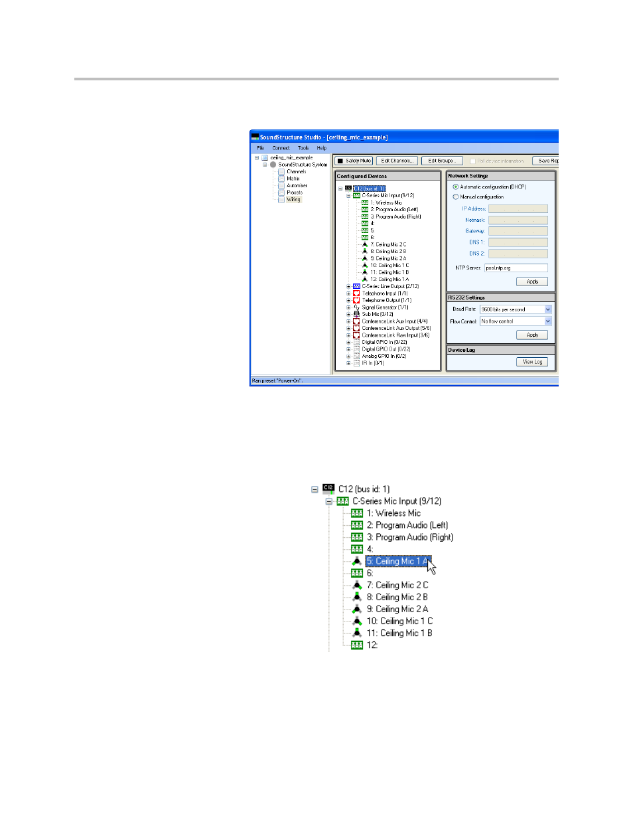
Task: Click the Gateway field
Action: 518,231
